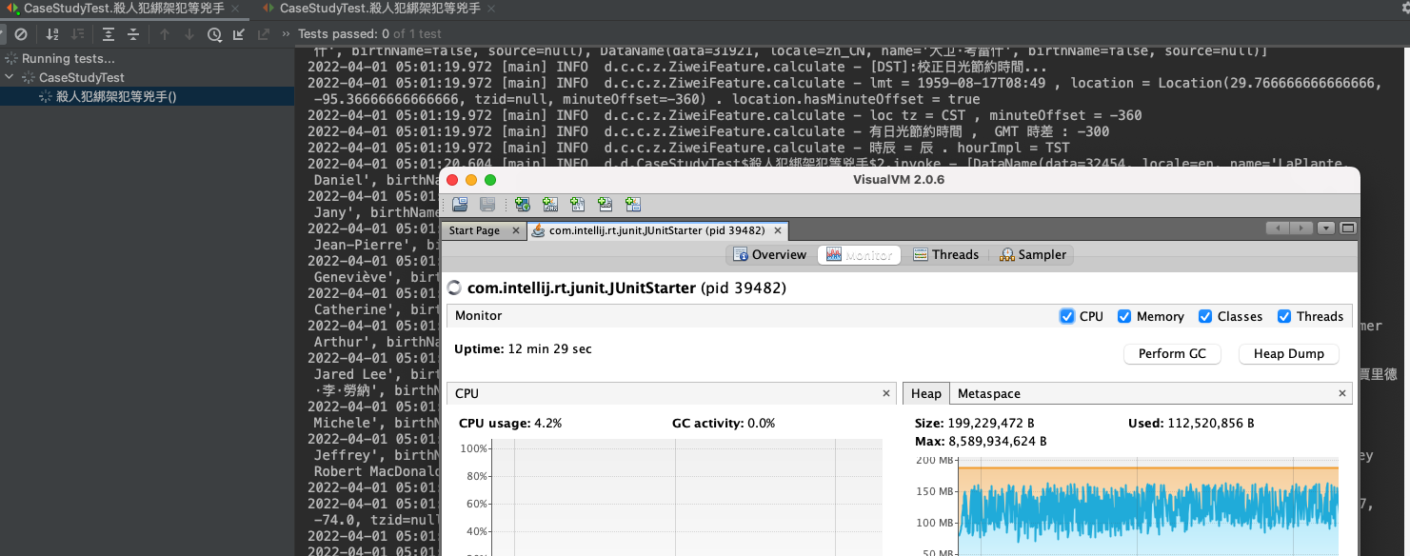Click VisualVM Load Snapshot toolbar icon
This screenshot has width=1410, height=556.
460,205
